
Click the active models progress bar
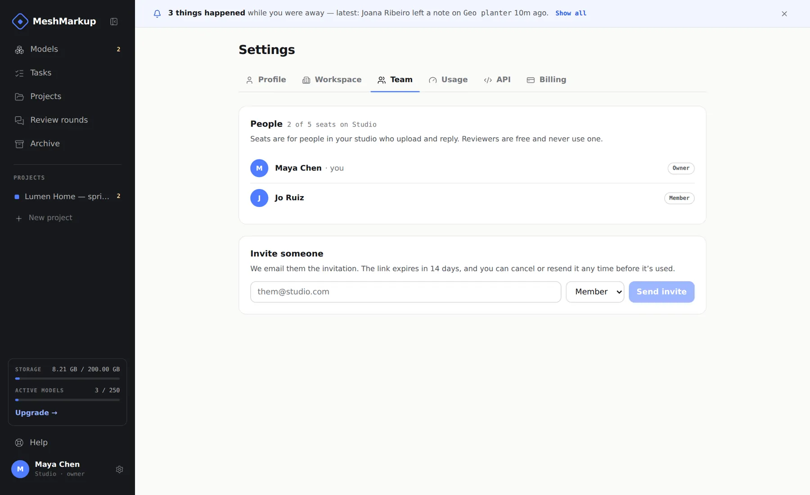coord(67,400)
